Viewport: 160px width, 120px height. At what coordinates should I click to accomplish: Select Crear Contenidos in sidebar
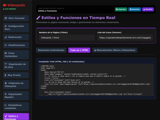click(16, 55)
